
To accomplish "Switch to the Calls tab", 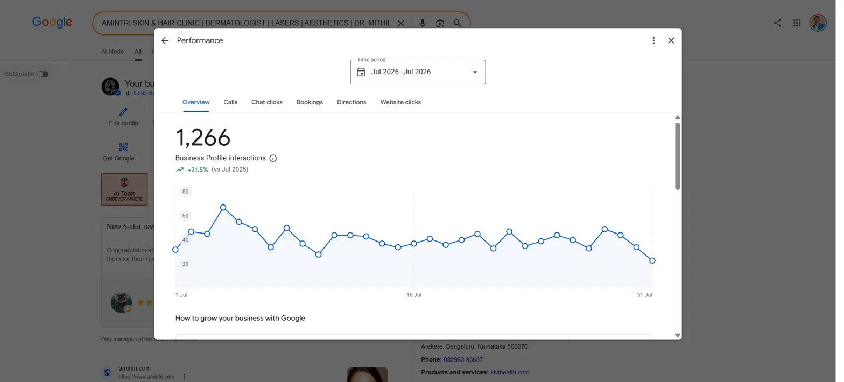I will point(230,102).
